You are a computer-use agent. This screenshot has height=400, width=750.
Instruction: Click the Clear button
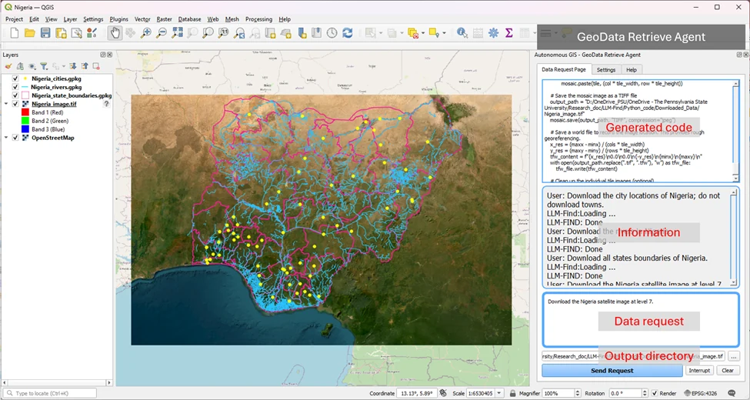pos(728,370)
